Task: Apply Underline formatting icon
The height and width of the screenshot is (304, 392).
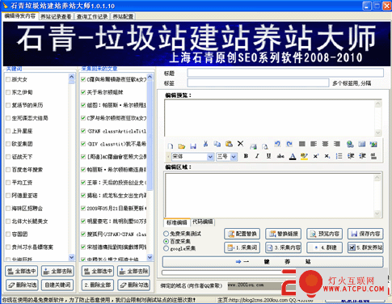Action: pos(268,156)
